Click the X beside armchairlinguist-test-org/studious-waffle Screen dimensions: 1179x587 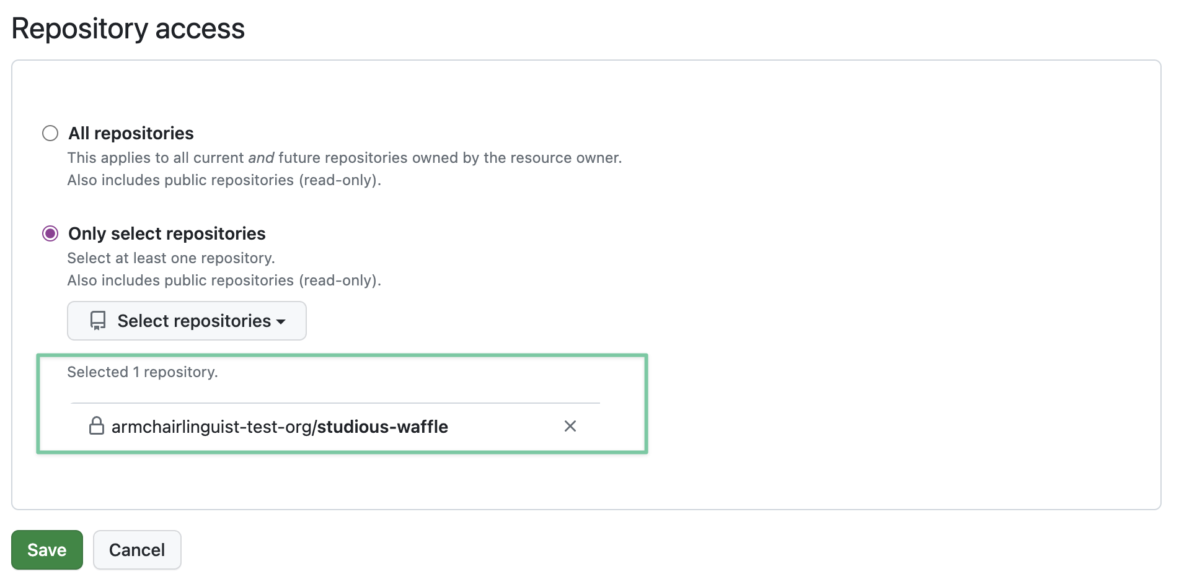pyautogui.click(x=570, y=426)
